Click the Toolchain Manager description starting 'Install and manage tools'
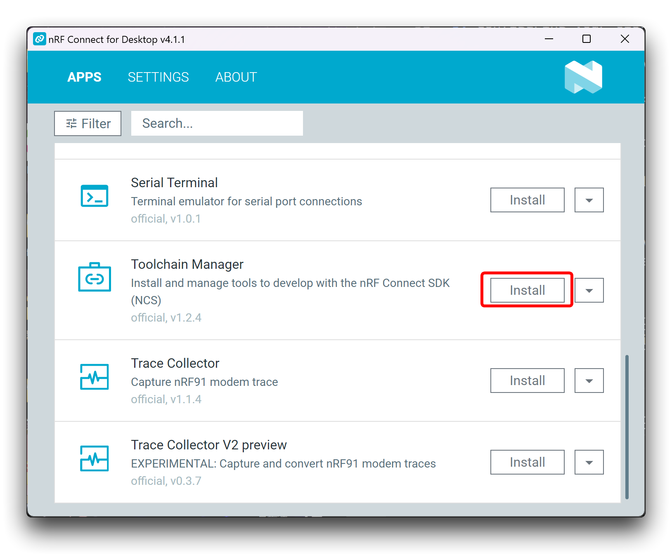Viewport: 672px width, 557px height. point(290,291)
